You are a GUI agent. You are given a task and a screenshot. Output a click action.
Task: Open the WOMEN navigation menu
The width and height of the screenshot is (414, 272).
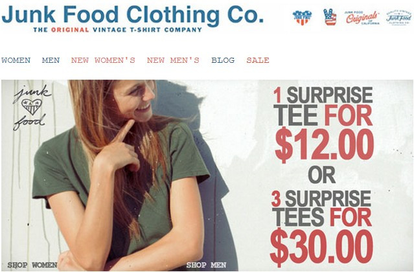pos(16,60)
